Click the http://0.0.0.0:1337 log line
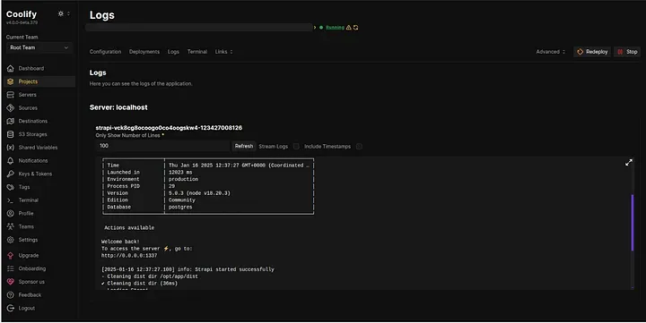 (x=129, y=256)
